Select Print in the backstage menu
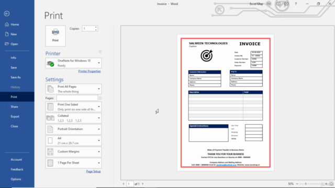This screenshot has width=335, height=188. (17, 97)
